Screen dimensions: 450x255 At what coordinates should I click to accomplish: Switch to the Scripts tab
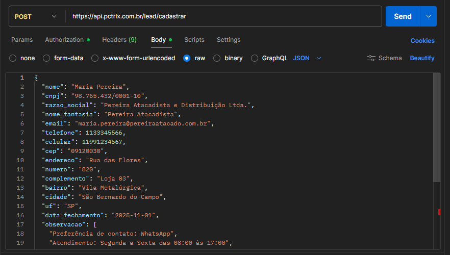(x=194, y=40)
